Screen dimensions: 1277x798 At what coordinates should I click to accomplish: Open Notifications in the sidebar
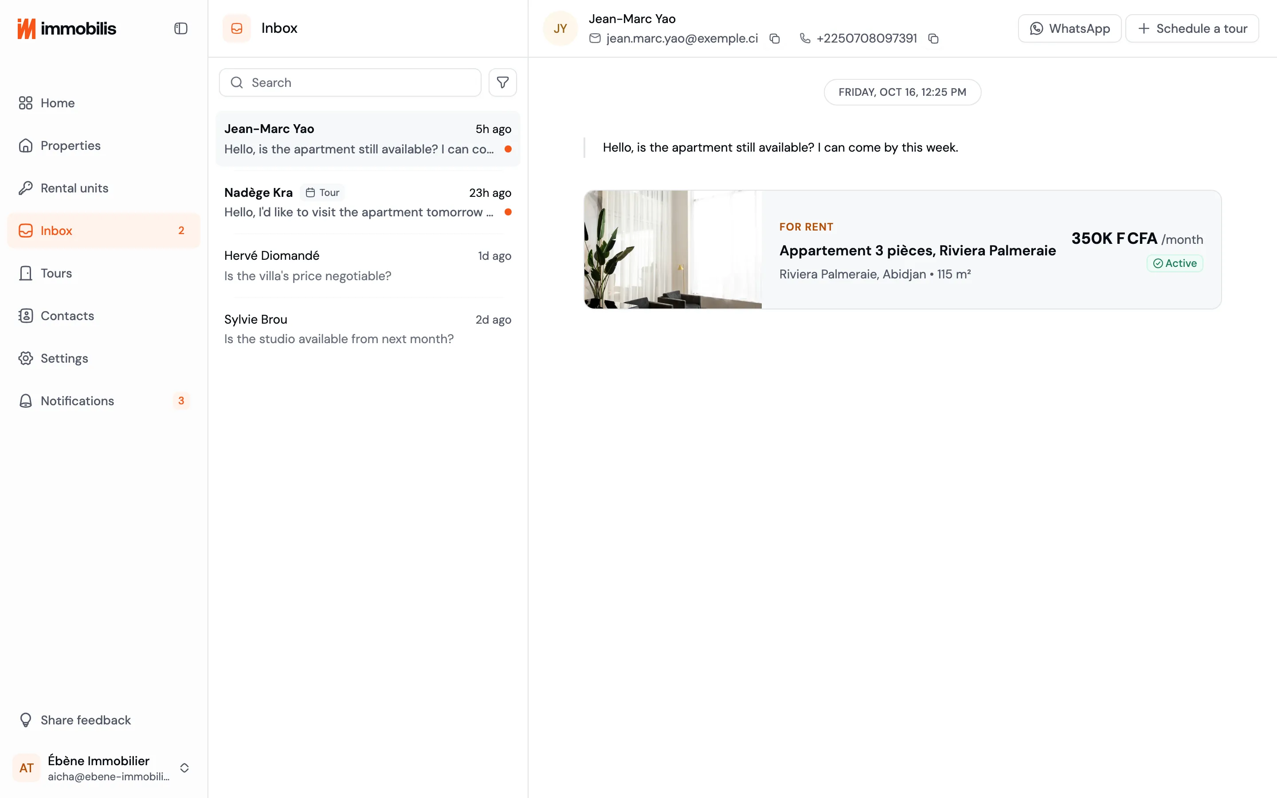104,401
